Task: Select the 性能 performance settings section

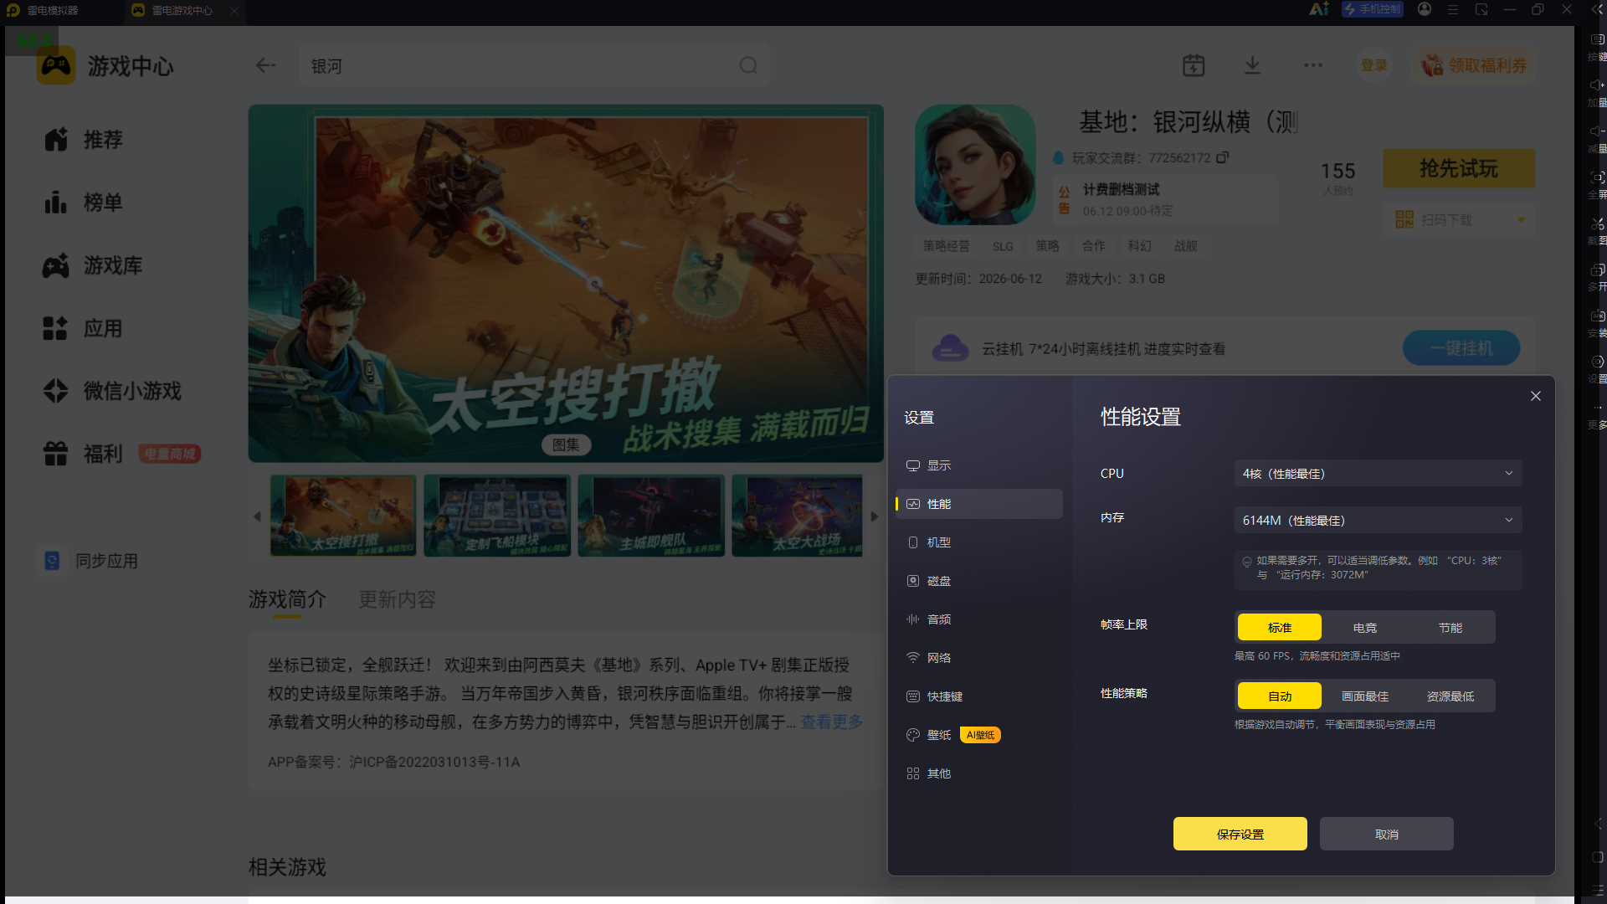Action: pyautogui.click(x=978, y=504)
